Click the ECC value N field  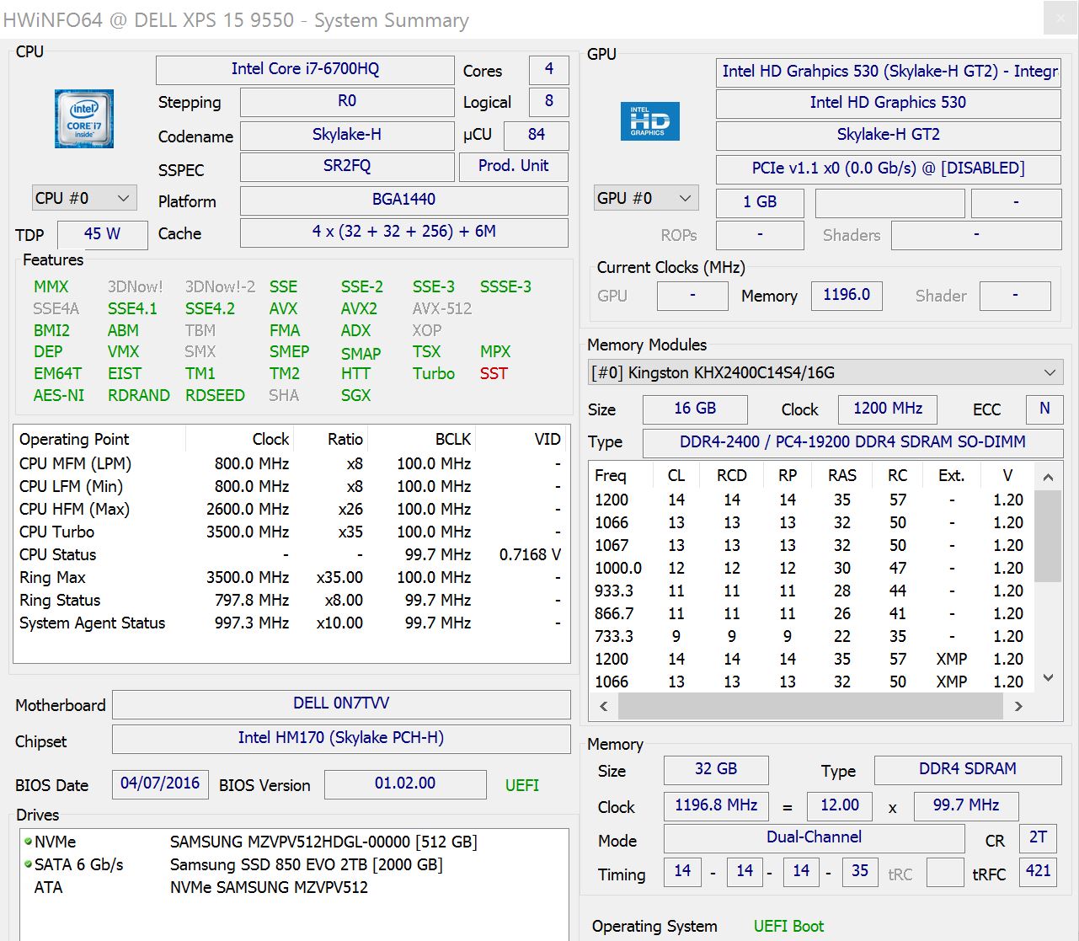click(1045, 409)
